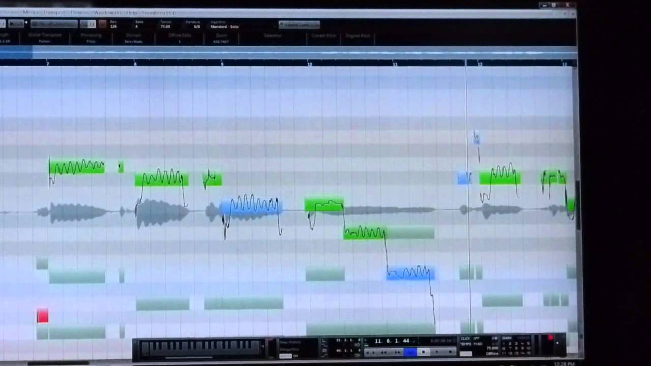651x366 pixels.
Task: Click the overview waveform strip above the ruler
Action: 288,52
